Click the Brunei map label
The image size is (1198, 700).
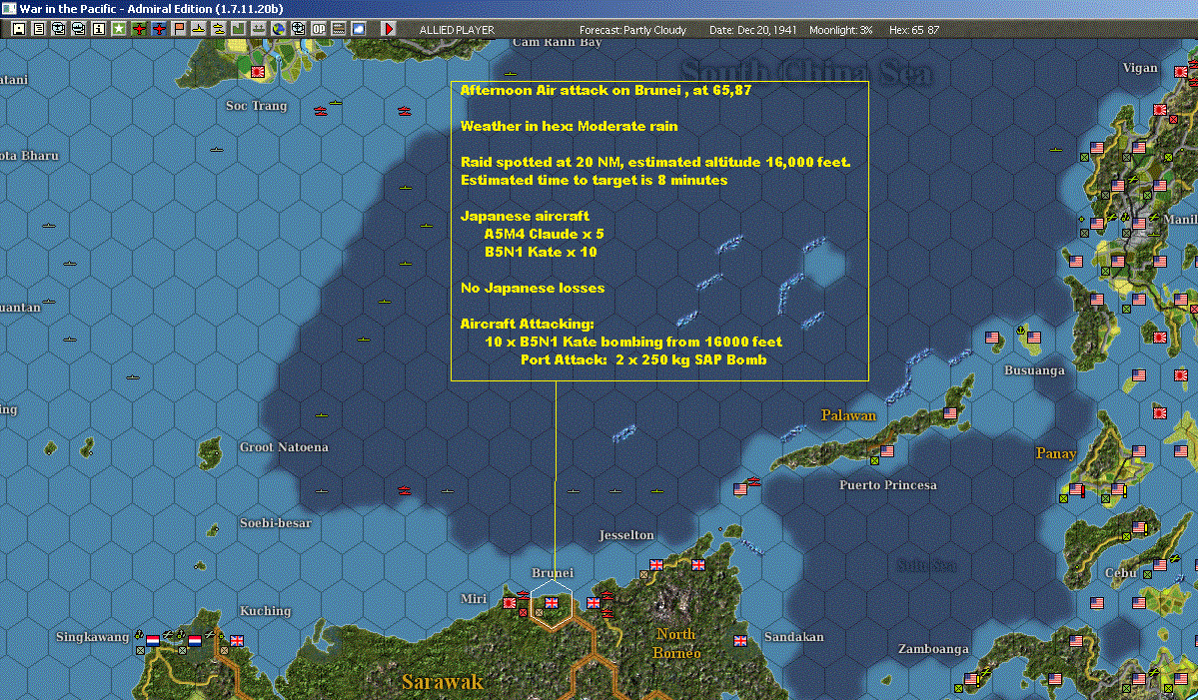553,572
